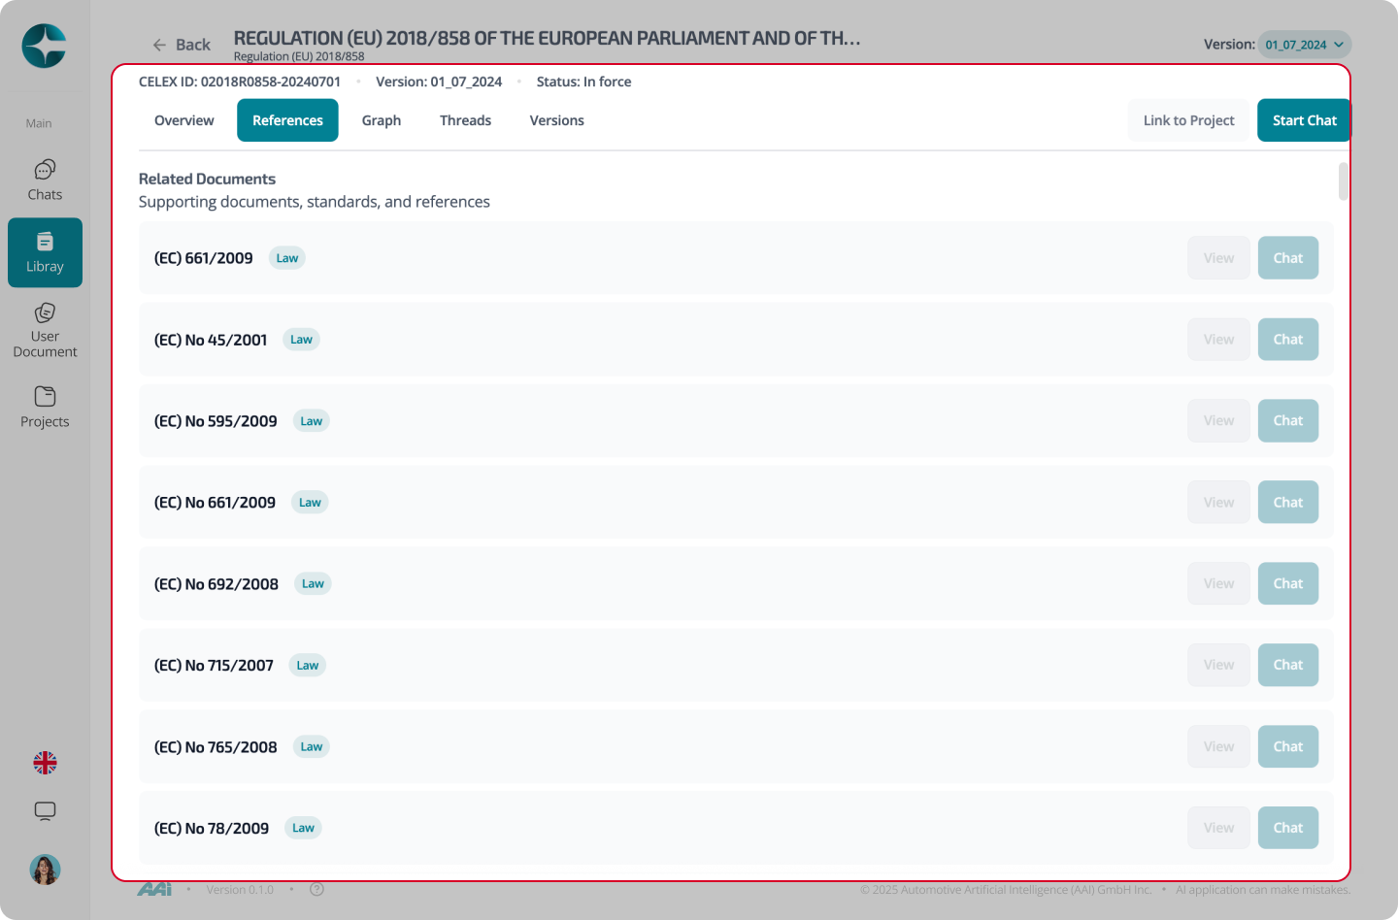Click the app logo at top left
Viewport: 1398px width, 920px height.
tap(45, 46)
